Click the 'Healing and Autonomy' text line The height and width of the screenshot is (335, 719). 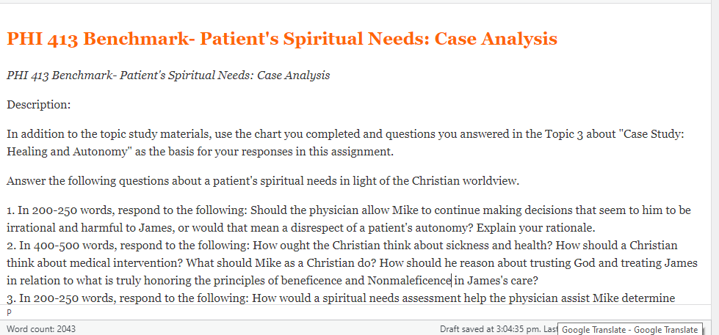pyautogui.click(x=200, y=152)
